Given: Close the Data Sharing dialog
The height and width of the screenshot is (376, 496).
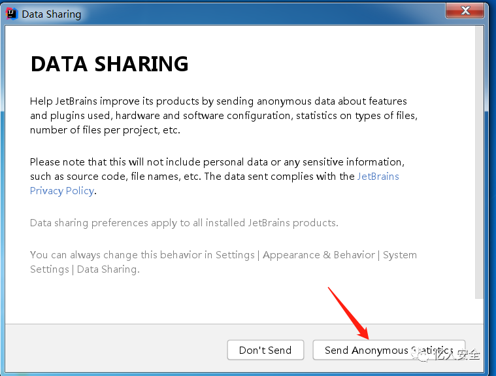Looking at the screenshot, I should coord(465,11).
